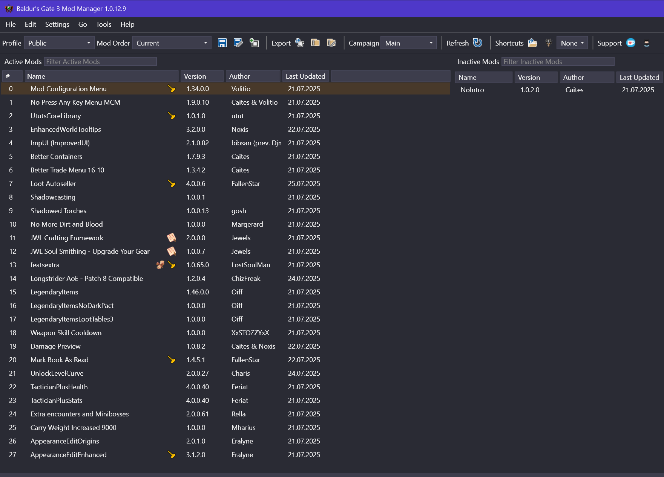
Task: Select Extra encounters and Minibosses mod
Action: (x=226, y=414)
